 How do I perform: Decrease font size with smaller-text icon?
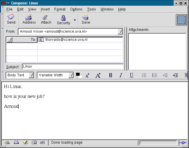[87, 75]
